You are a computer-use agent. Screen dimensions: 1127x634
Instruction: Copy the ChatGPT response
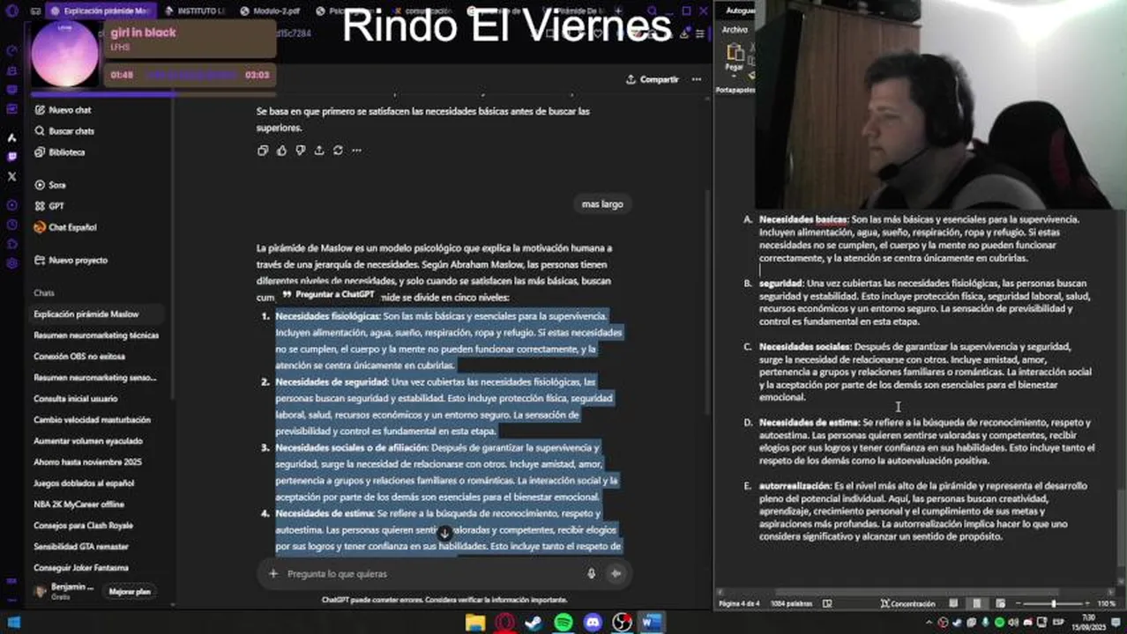coord(263,151)
